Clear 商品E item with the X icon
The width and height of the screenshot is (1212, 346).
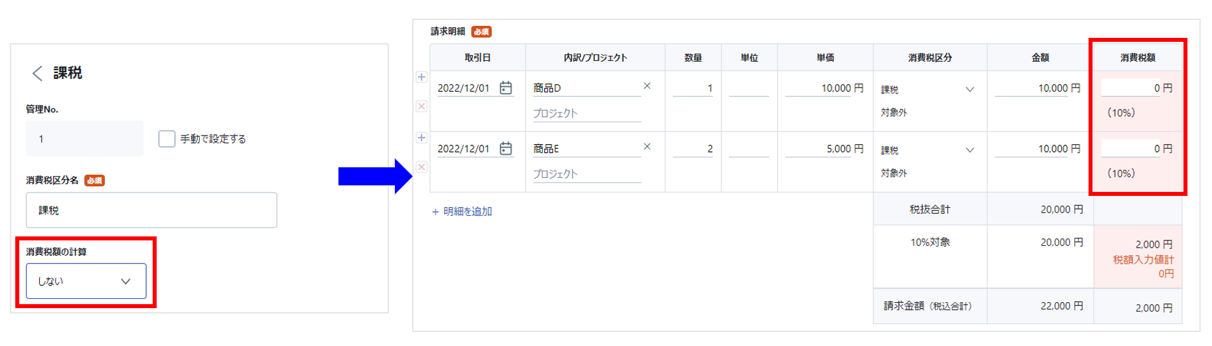click(647, 146)
